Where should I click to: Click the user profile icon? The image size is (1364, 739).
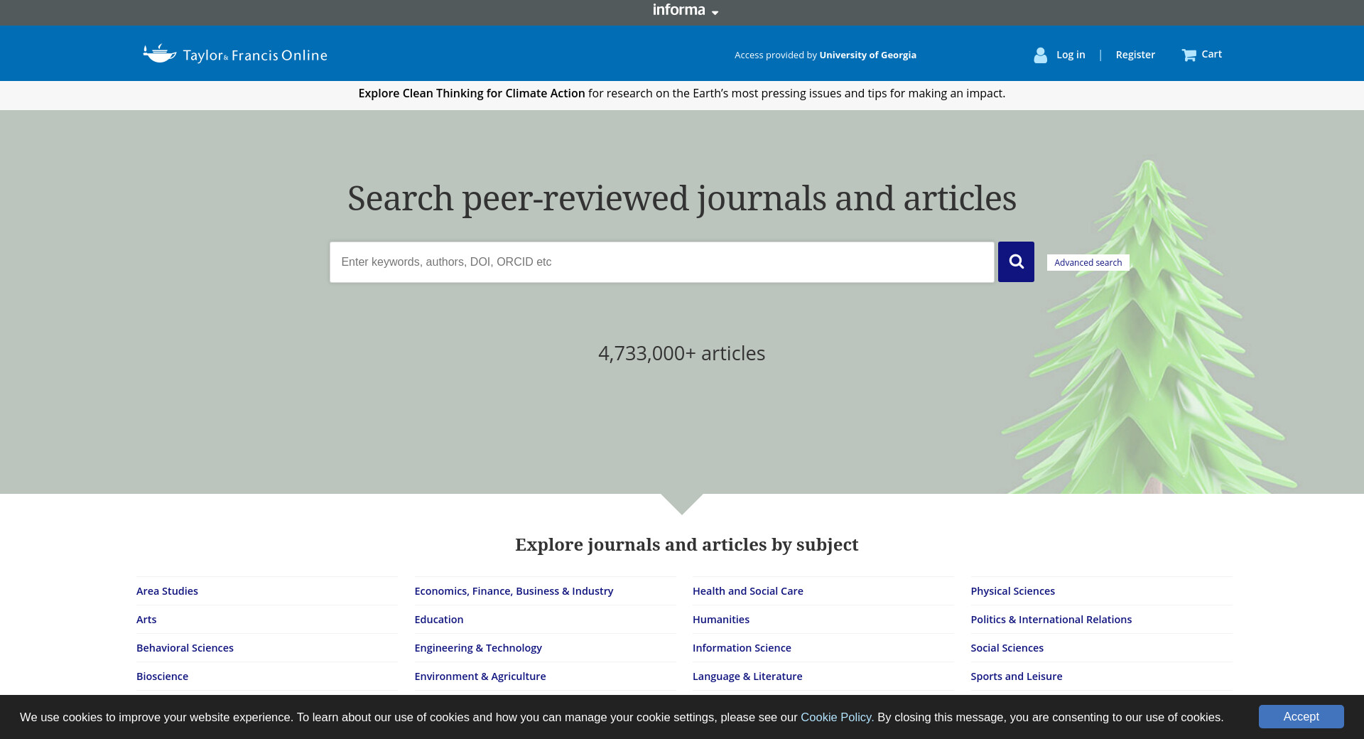[1040, 55]
